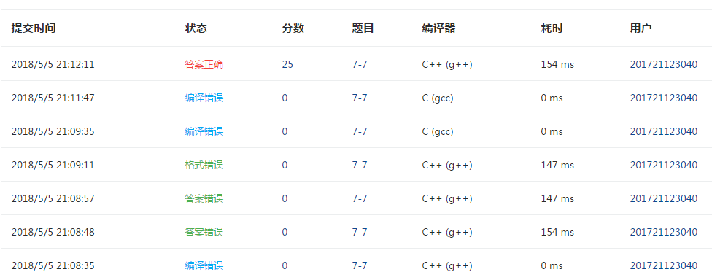712x280 pixels.
Task: Click problem 7-7 in the 21:08:35 row
Action: pyautogui.click(x=360, y=266)
